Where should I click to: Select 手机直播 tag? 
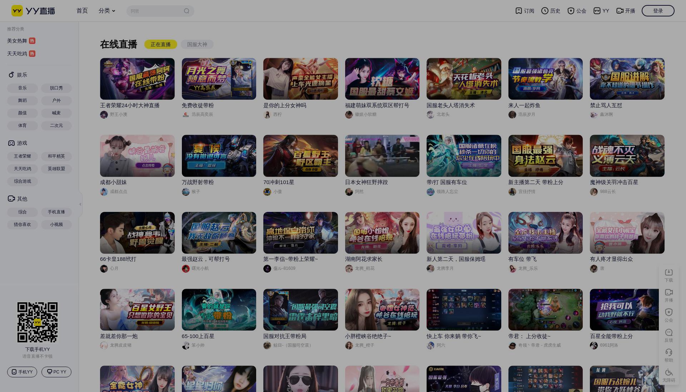56,212
